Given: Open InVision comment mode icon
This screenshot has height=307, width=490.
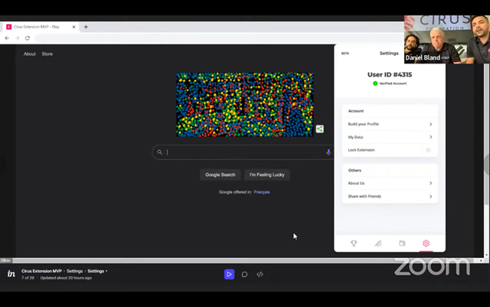Looking at the screenshot, I should tap(244, 274).
